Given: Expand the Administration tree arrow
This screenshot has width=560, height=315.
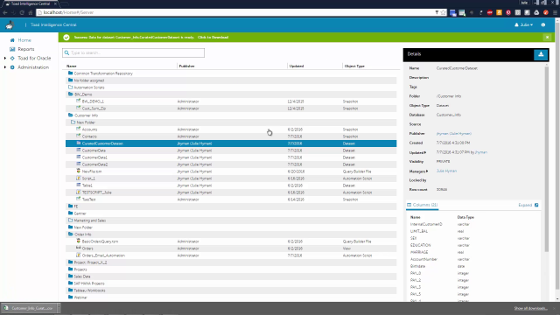Looking at the screenshot, I should (x=5, y=67).
